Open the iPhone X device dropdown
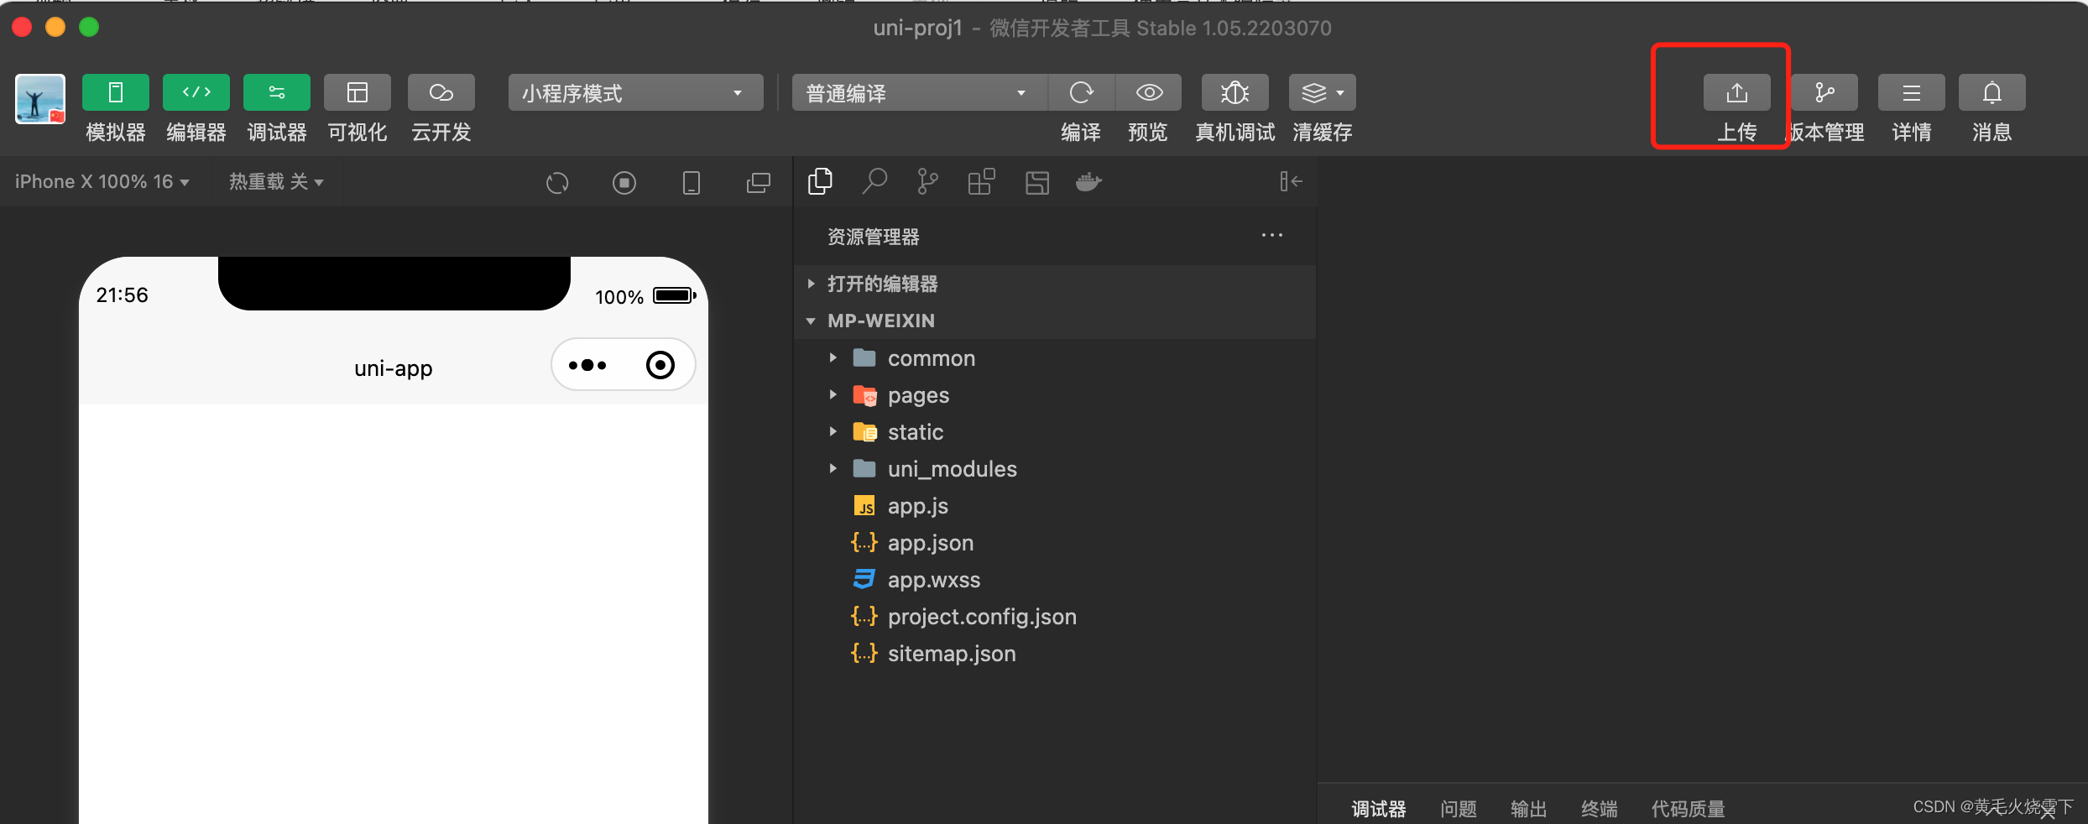 (x=101, y=181)
